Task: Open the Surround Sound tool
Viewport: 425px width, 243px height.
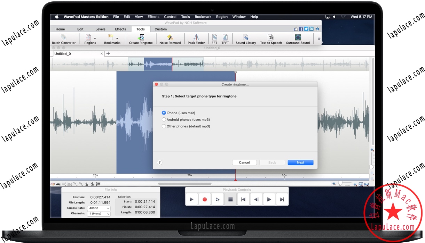Action: coord(298,39)
